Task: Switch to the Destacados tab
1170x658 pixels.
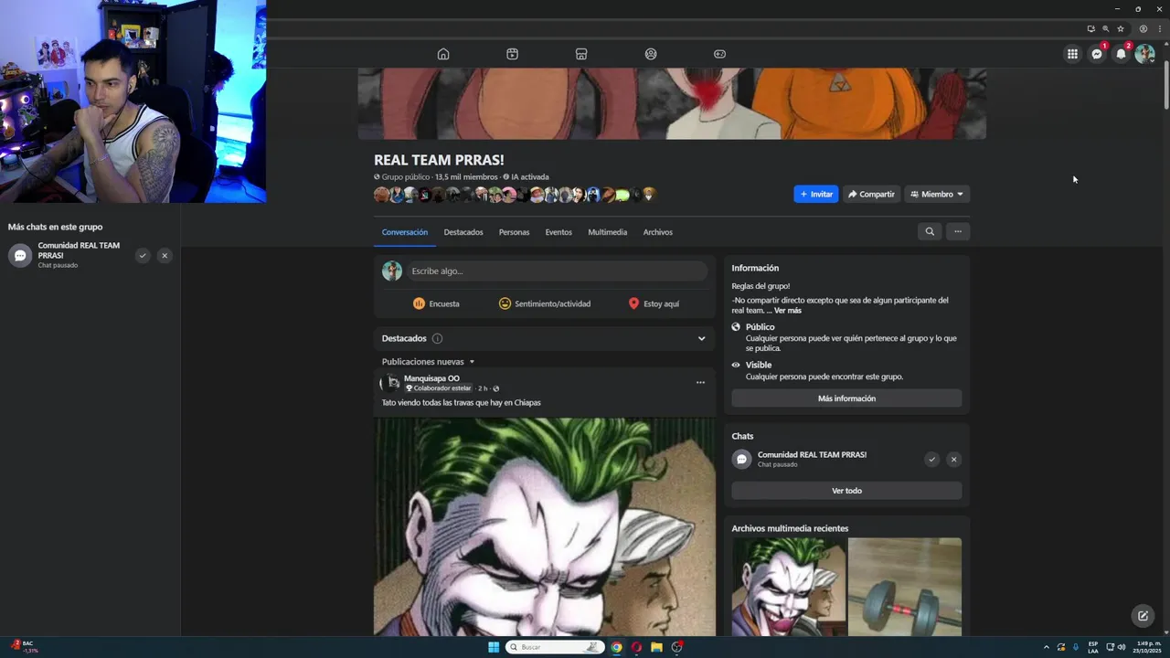Action: pyautogui.click(x=463, y=232)
